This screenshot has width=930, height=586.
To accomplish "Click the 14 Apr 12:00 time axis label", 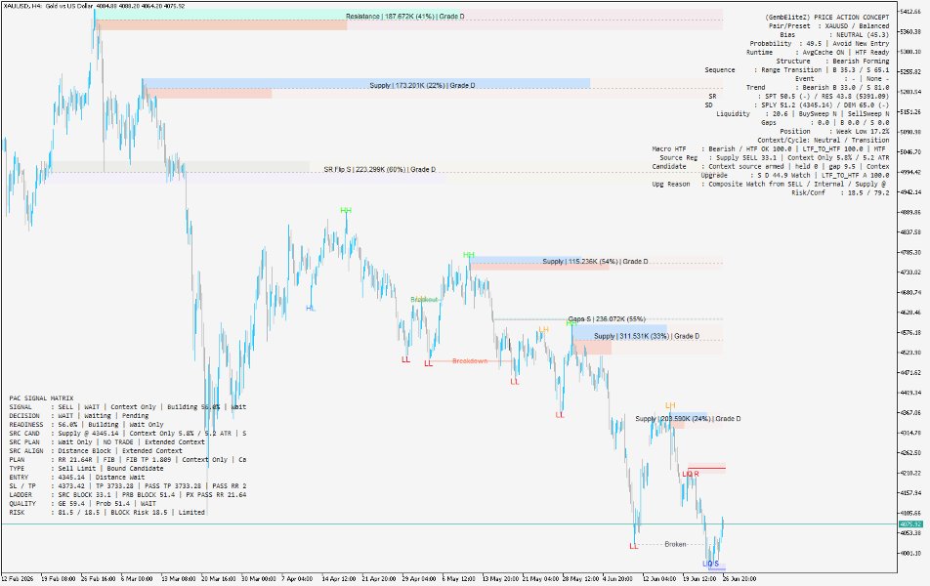I will tap(339, 579).
